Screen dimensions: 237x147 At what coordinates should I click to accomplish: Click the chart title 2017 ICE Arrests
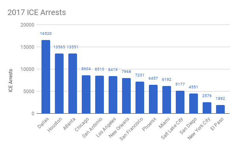click(x=37, y=12)
